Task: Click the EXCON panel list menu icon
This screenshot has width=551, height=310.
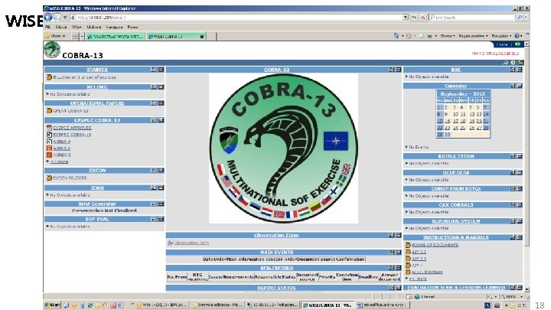Action: tap(161, 170)
